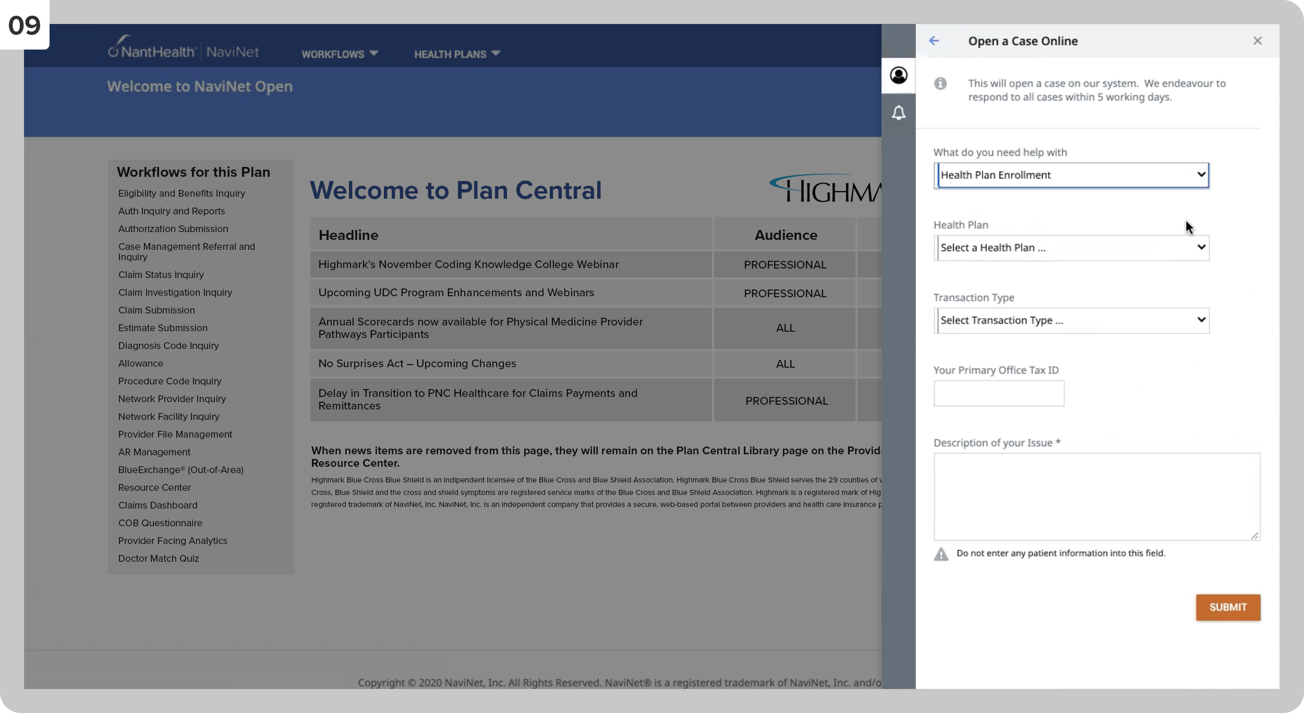Click the 'Workflows for this Plan' heading

pyautogui.click(x=194, y=172)
